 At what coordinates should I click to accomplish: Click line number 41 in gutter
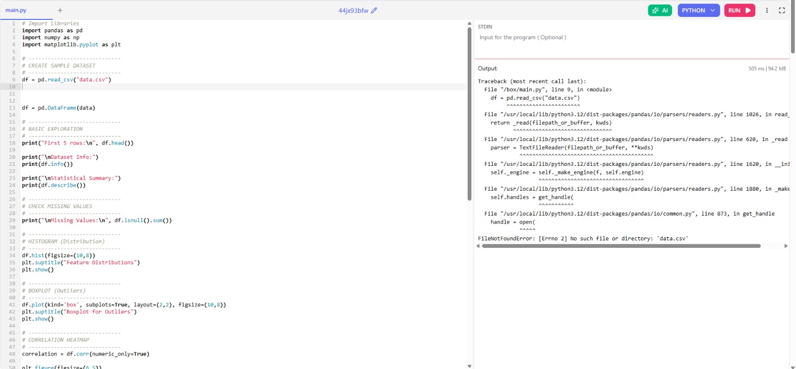pyautogui.click(x=12, y=305)
